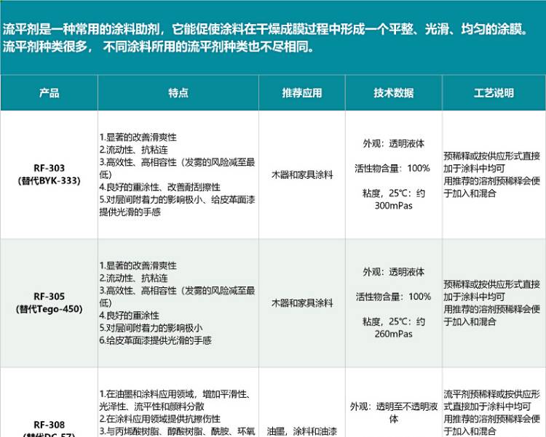Click the RF-305 工艺说明 instructions cell
The image size is (546, 437).
492,302
